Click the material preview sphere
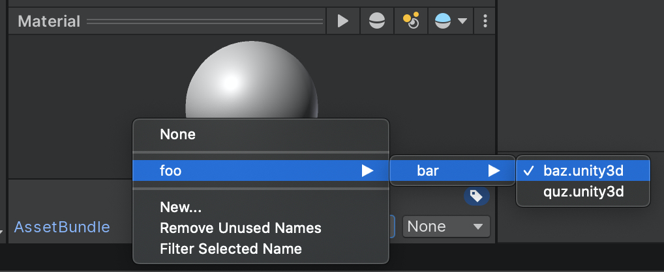Viewport: 664px width, 272px height. (252, 80)
